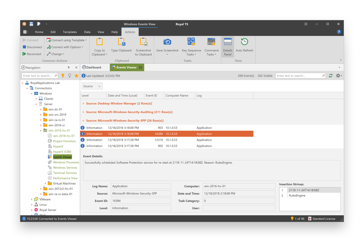Open the Events Viewer refresh icon
364x242 pixels.
point(331,75)
